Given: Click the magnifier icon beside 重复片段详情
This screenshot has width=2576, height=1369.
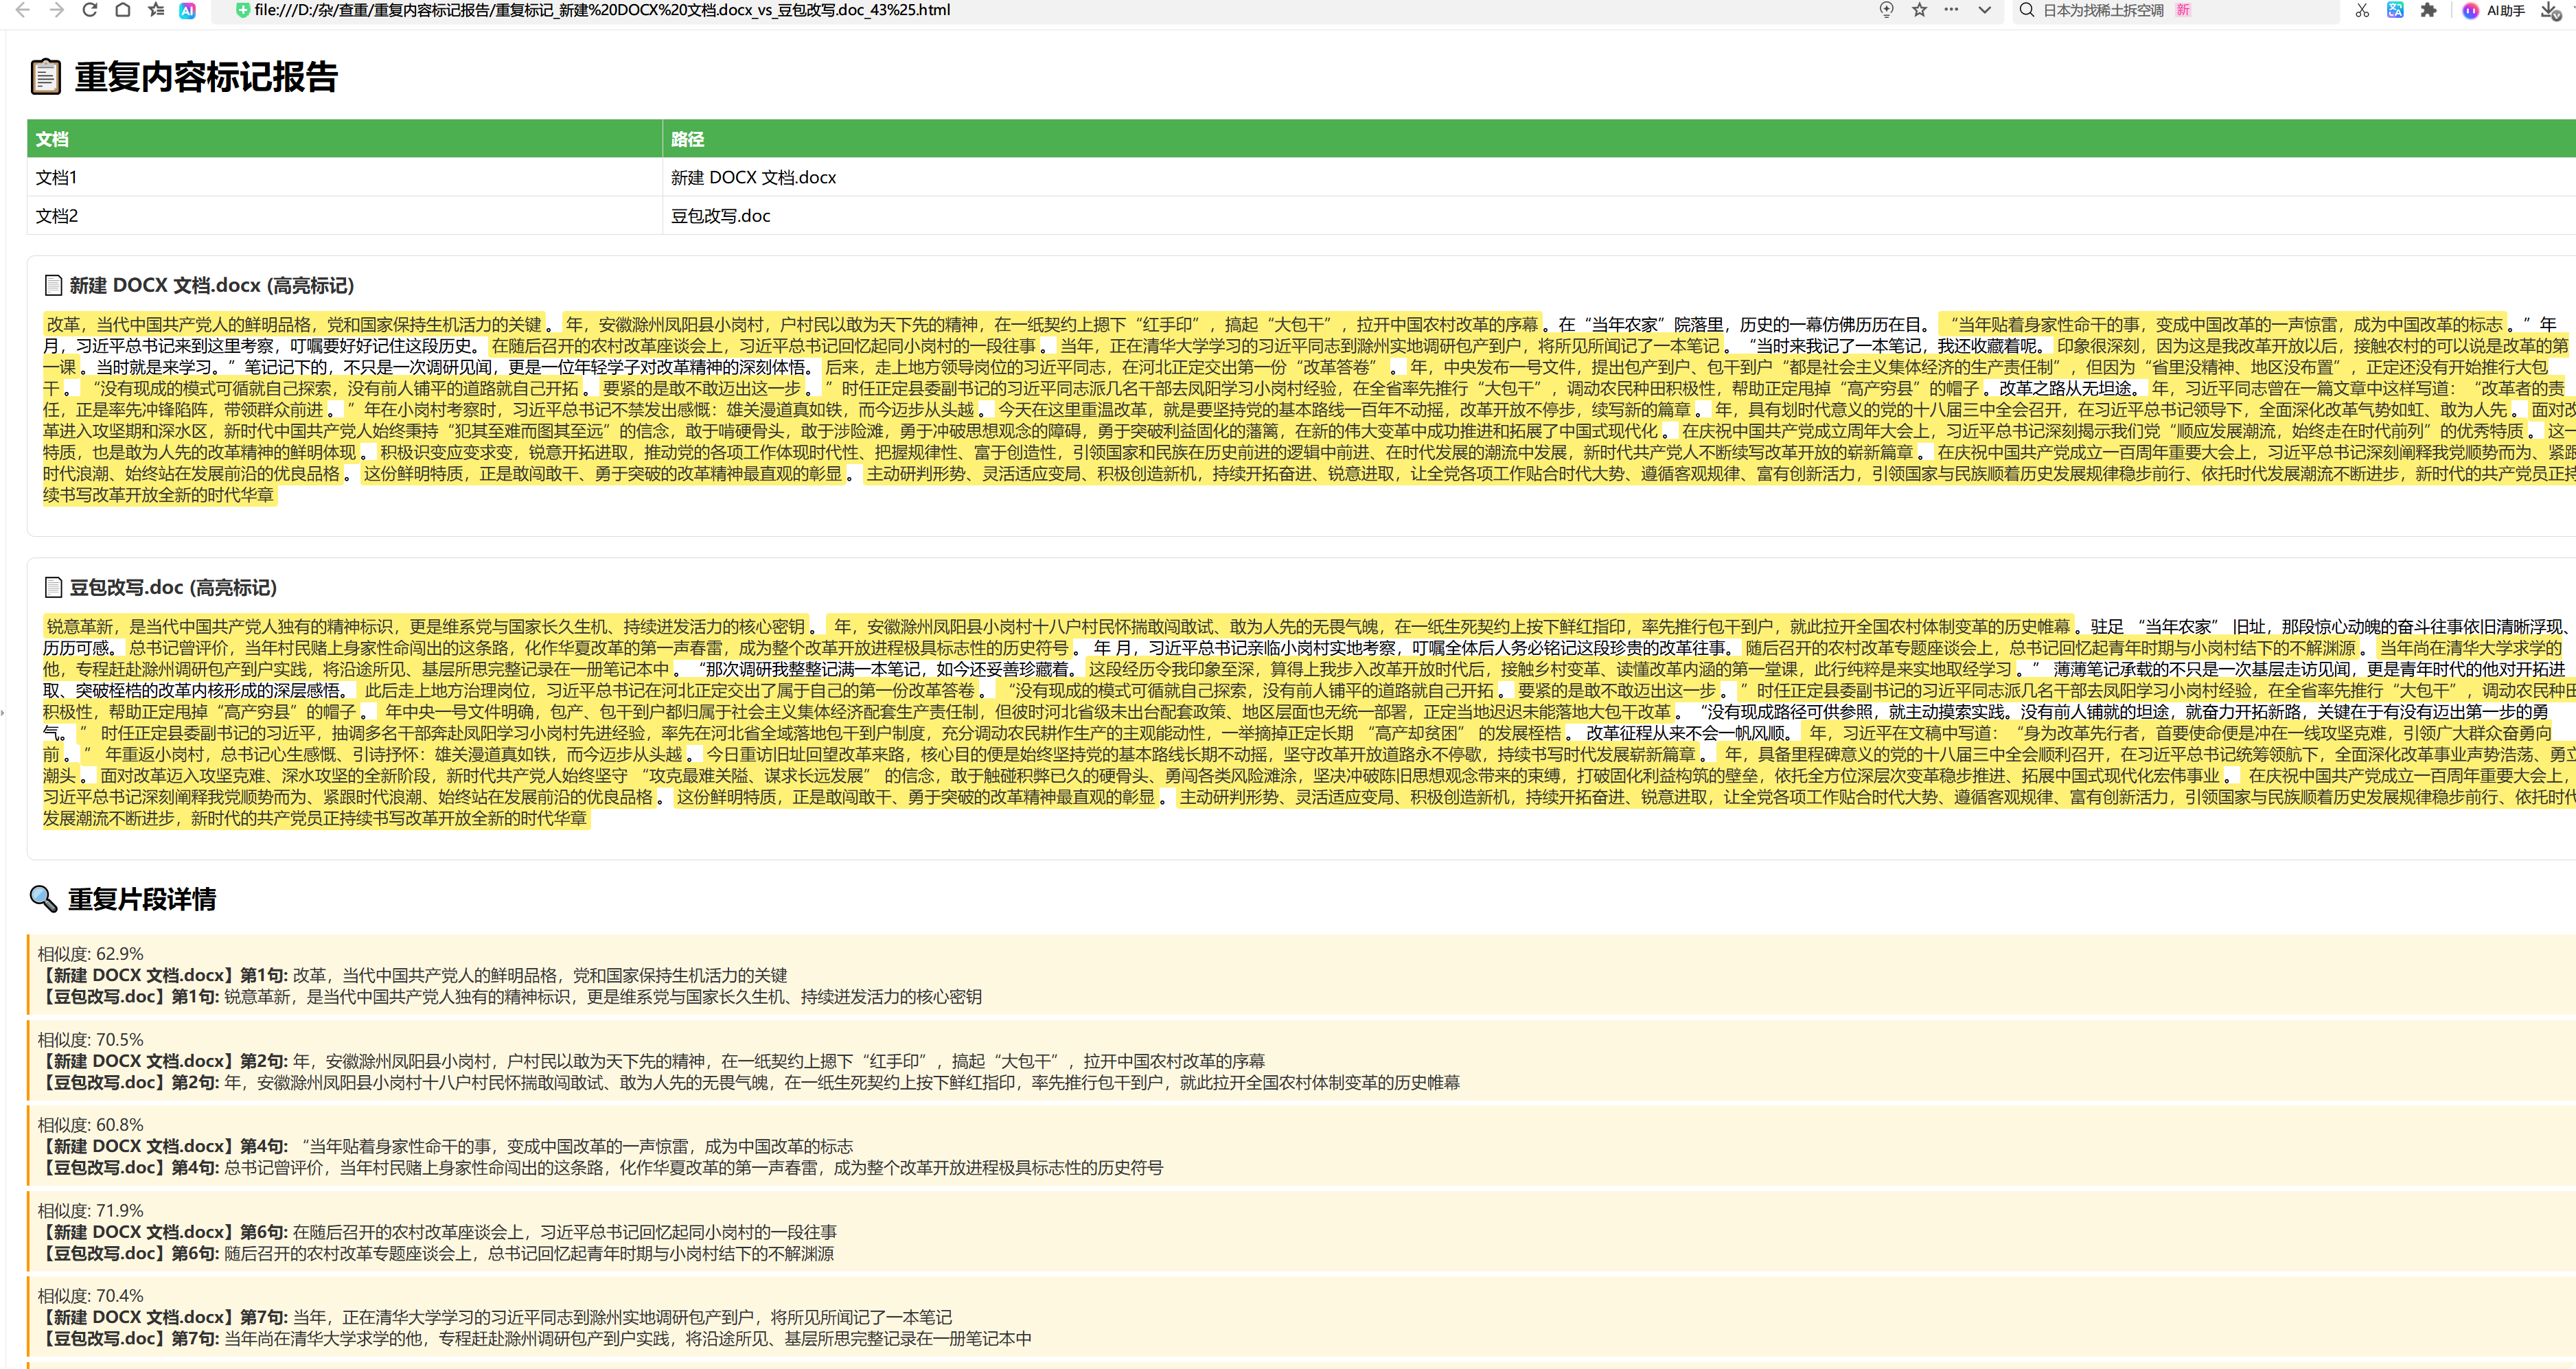Looking at the screenshot, I should (x=43, y=898).
